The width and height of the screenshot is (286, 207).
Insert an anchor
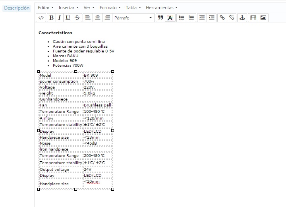242,18
